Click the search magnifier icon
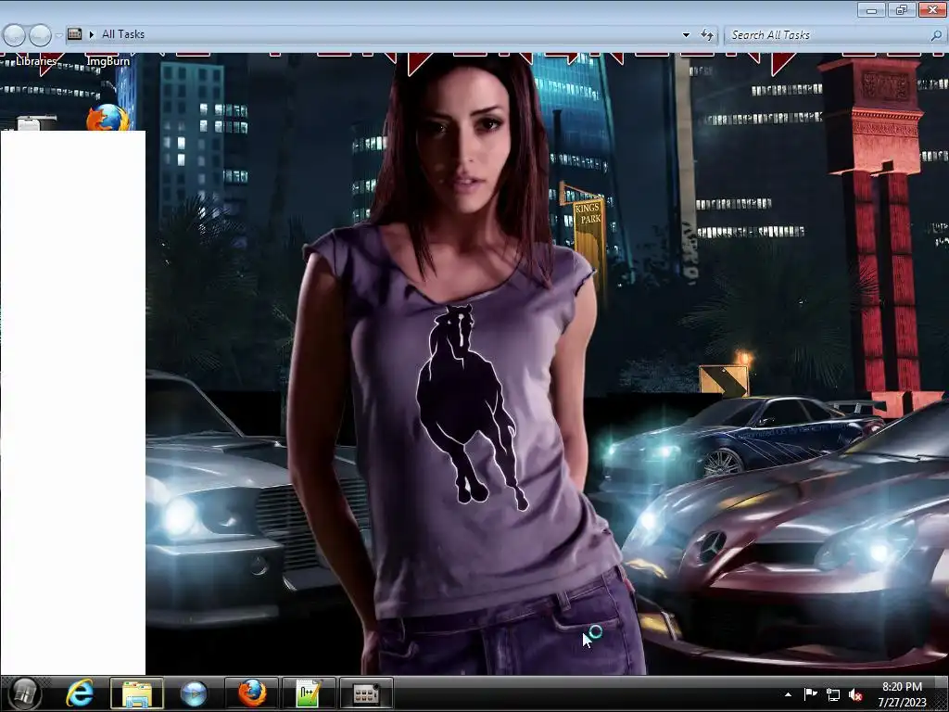Screen dimensions: 949x712 tap(936, 35)
